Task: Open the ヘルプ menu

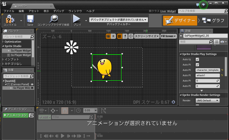Action: (x=90, y=11)
